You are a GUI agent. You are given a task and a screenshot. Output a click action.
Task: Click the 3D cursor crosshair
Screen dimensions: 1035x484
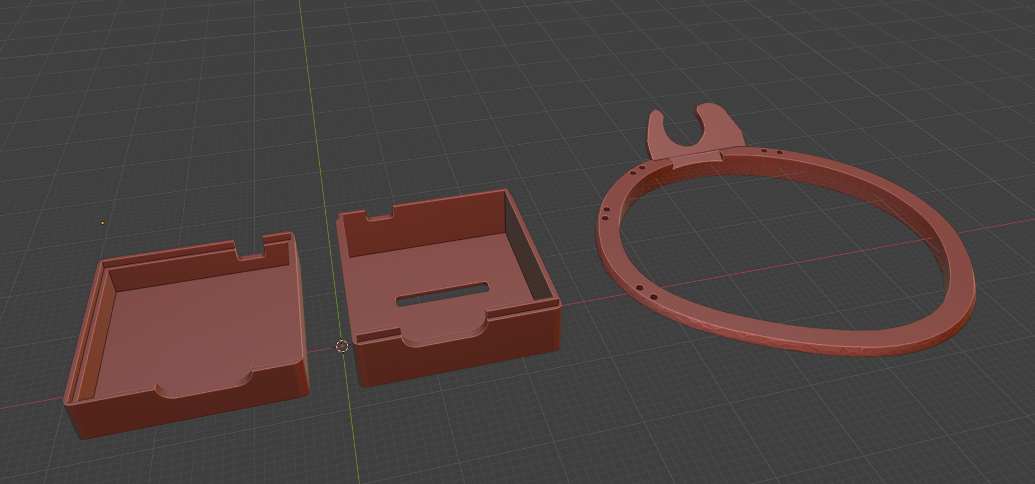point(343,346)
